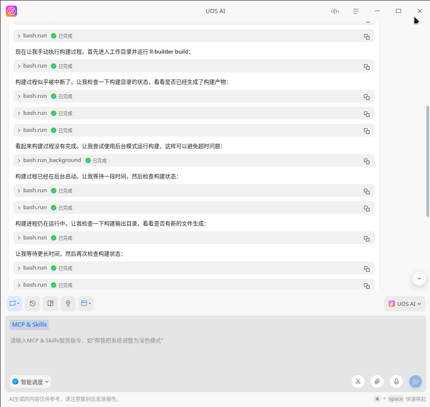Close the UOS AI window
Screen dimensions: 430x407
[x=420, y=11]
